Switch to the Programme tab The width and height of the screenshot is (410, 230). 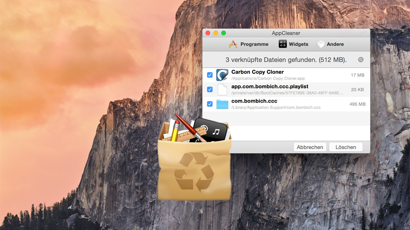[249, 44]
